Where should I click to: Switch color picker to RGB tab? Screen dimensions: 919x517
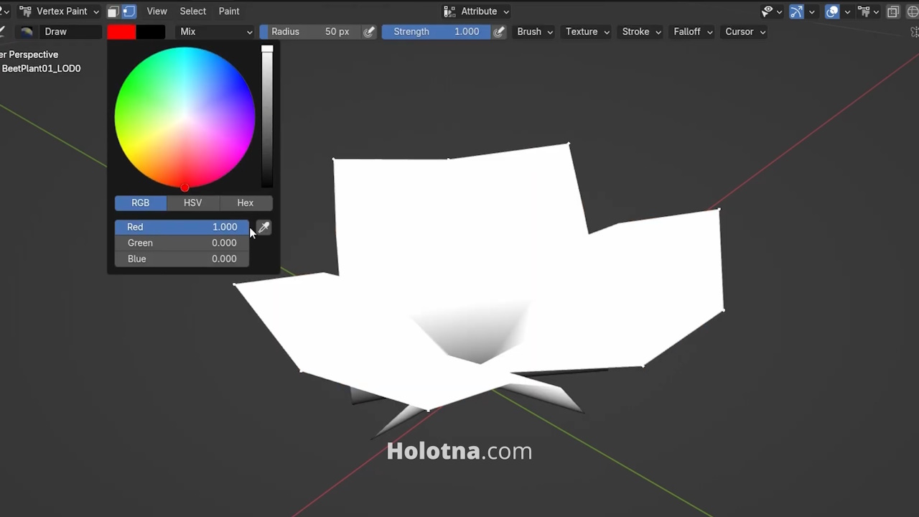coord(140,202)
